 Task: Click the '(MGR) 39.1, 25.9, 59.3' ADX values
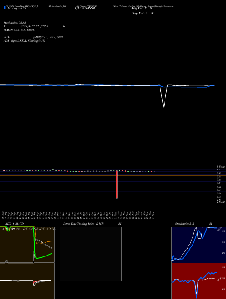48,37
